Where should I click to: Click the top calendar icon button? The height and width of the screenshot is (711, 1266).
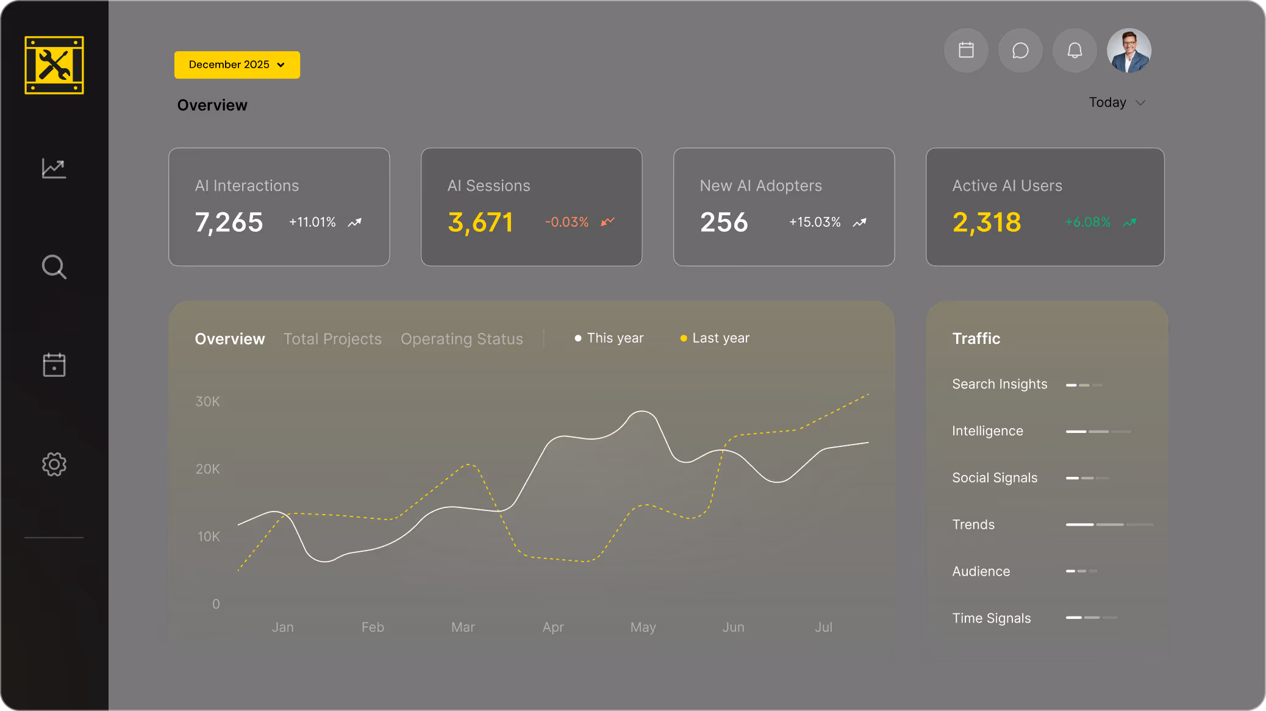[x=966, y=51]
